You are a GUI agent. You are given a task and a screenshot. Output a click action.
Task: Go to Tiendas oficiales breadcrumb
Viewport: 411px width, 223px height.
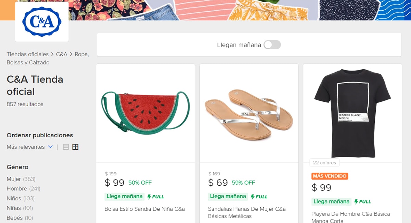pyautogui.click(x=27, y=54)
